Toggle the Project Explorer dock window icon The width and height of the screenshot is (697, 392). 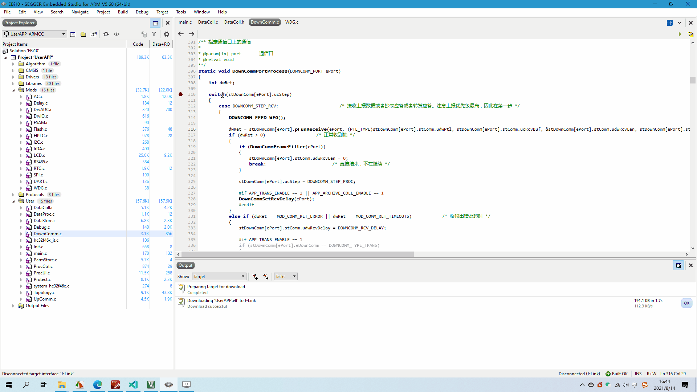155,23
